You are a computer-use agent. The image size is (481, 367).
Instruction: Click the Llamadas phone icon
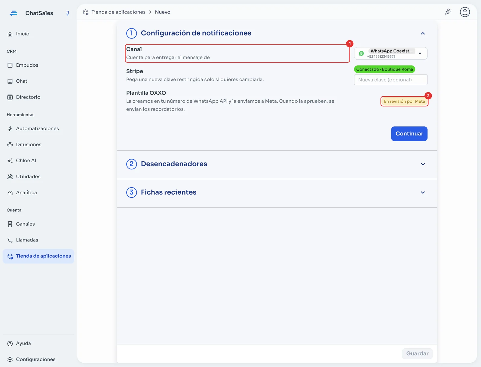click(10, 240)
